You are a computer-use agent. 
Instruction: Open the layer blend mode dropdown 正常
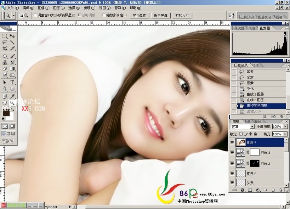(x=242, y=126)
